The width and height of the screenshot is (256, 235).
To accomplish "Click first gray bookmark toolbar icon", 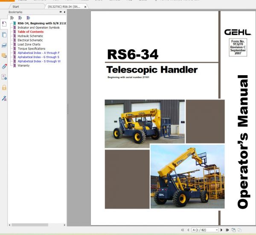I will (12, 18).
